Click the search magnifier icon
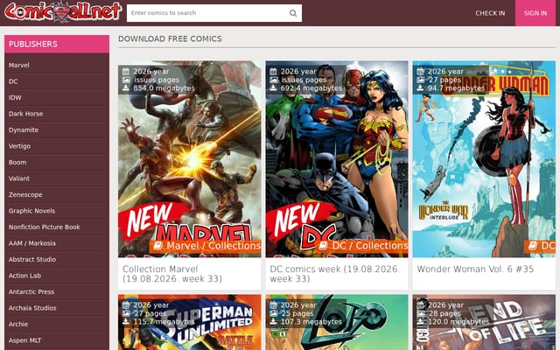 coord(293,13)
